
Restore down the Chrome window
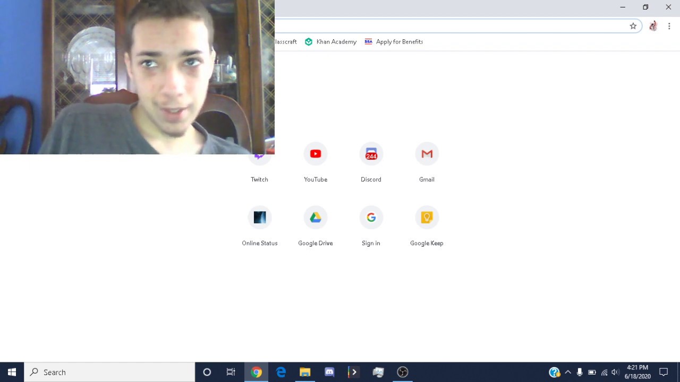pos(645,7)
